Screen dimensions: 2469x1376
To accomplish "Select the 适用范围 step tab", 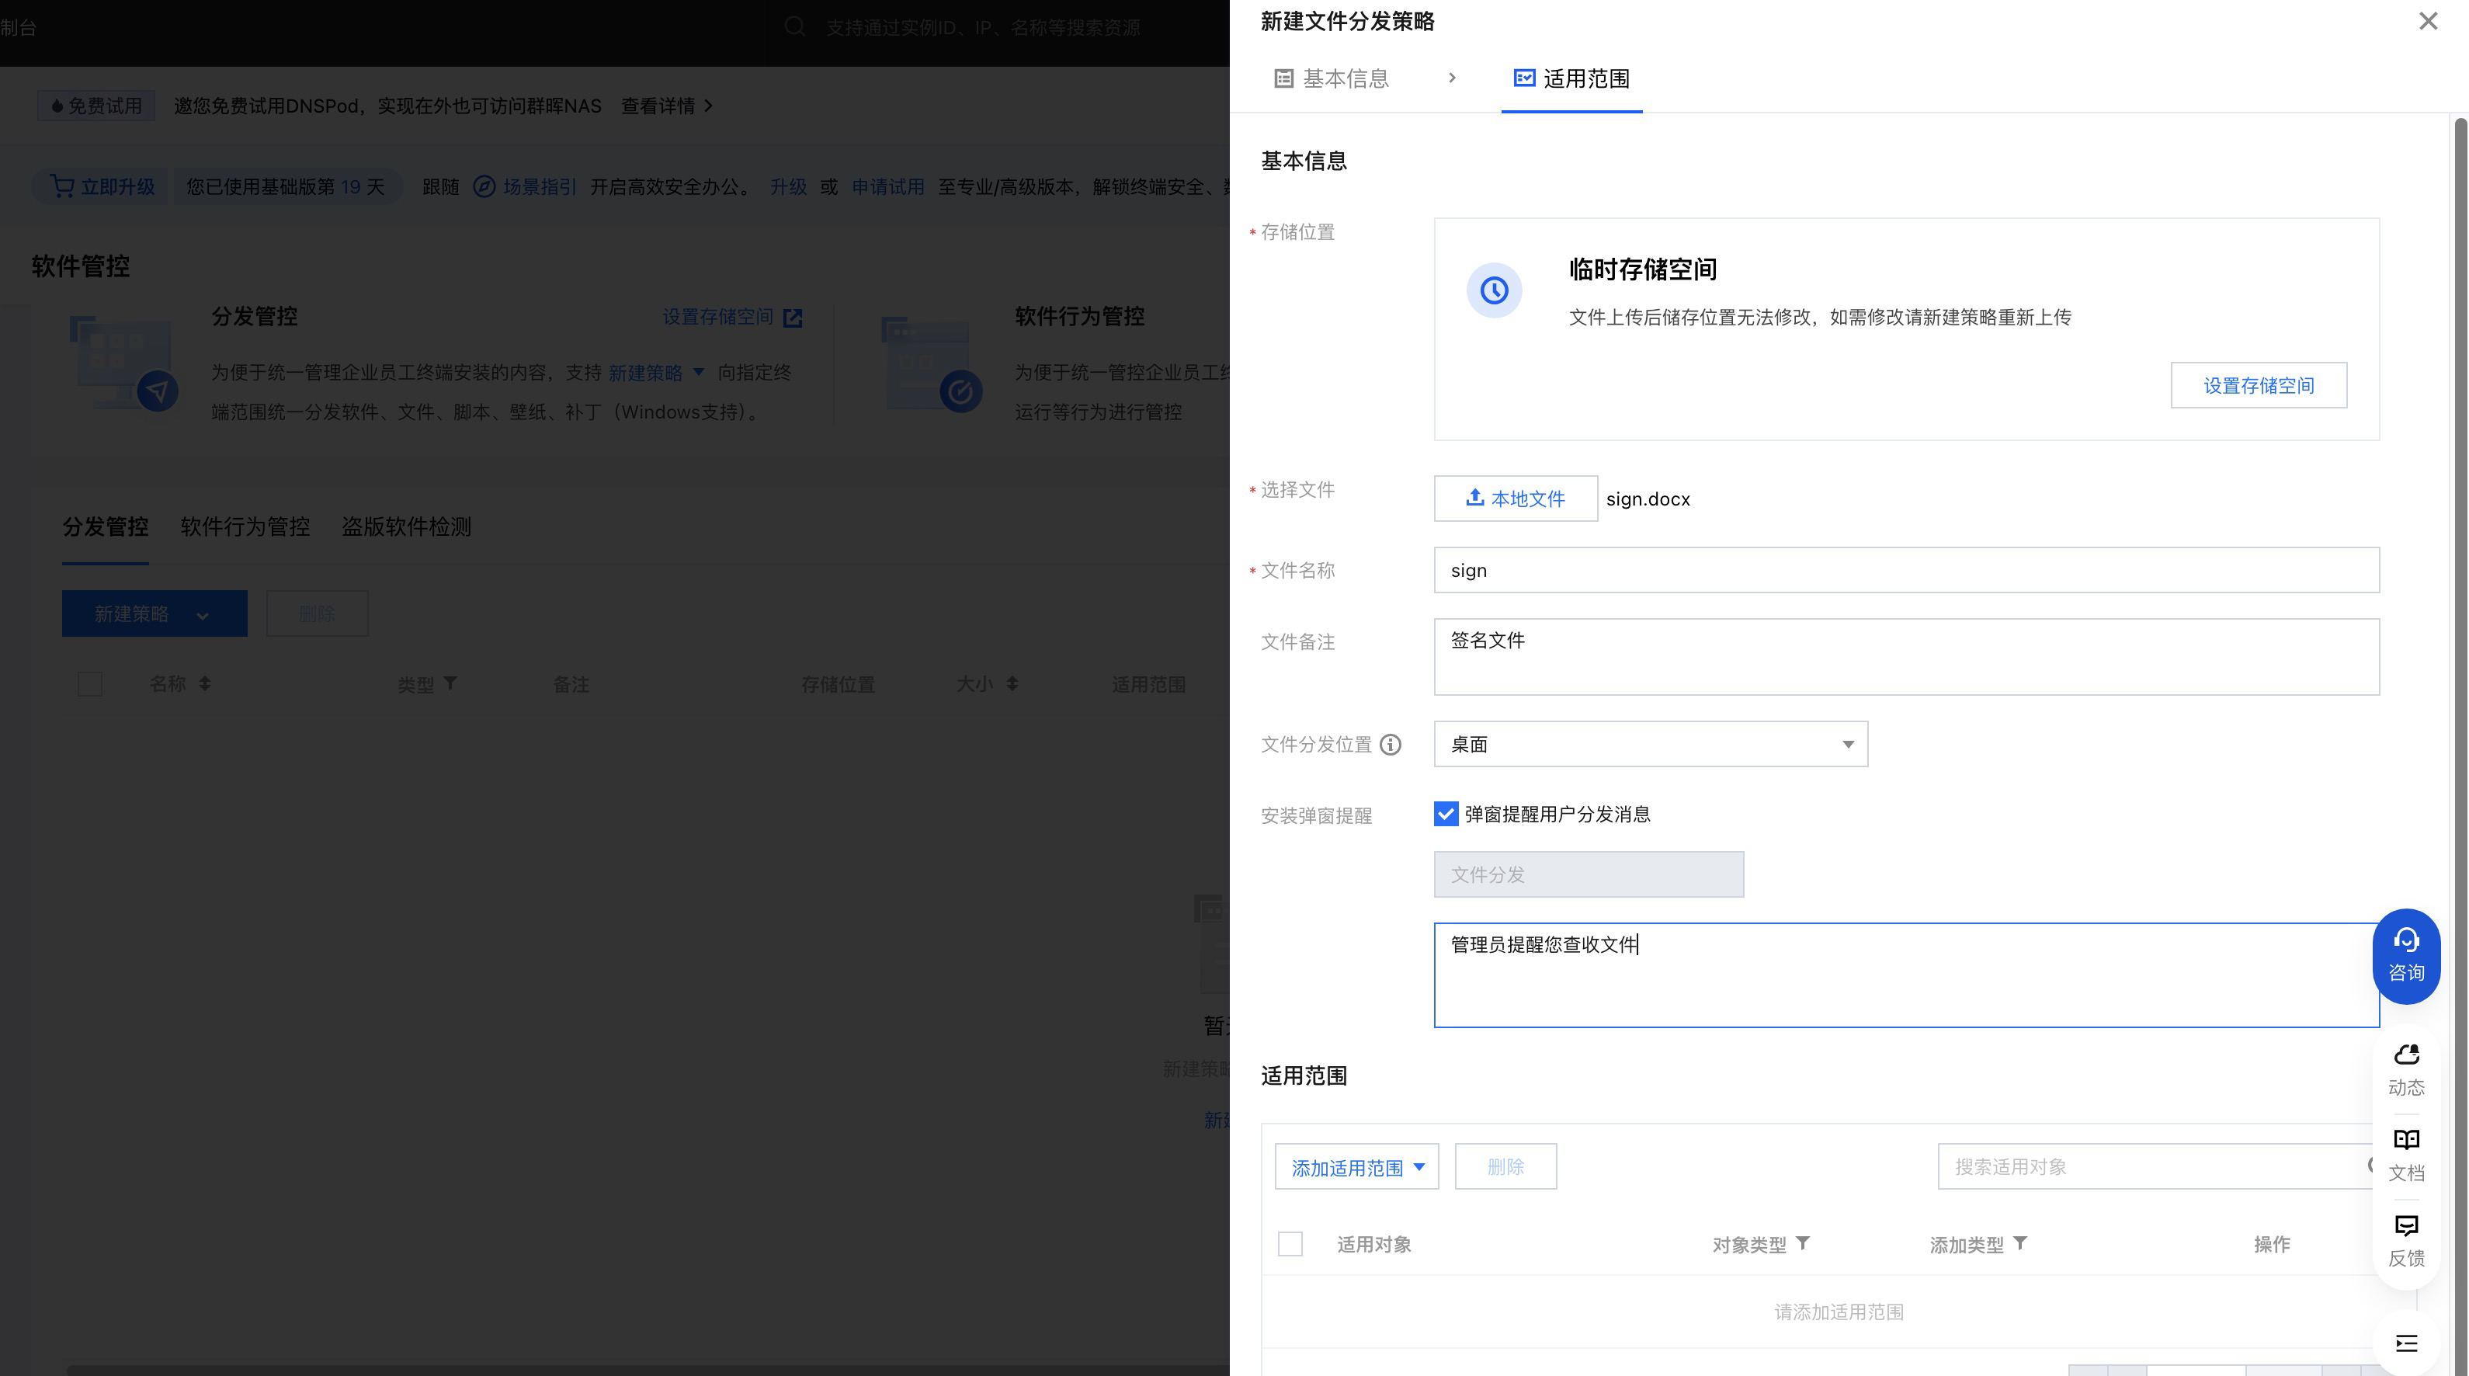I will [1571, 78].
